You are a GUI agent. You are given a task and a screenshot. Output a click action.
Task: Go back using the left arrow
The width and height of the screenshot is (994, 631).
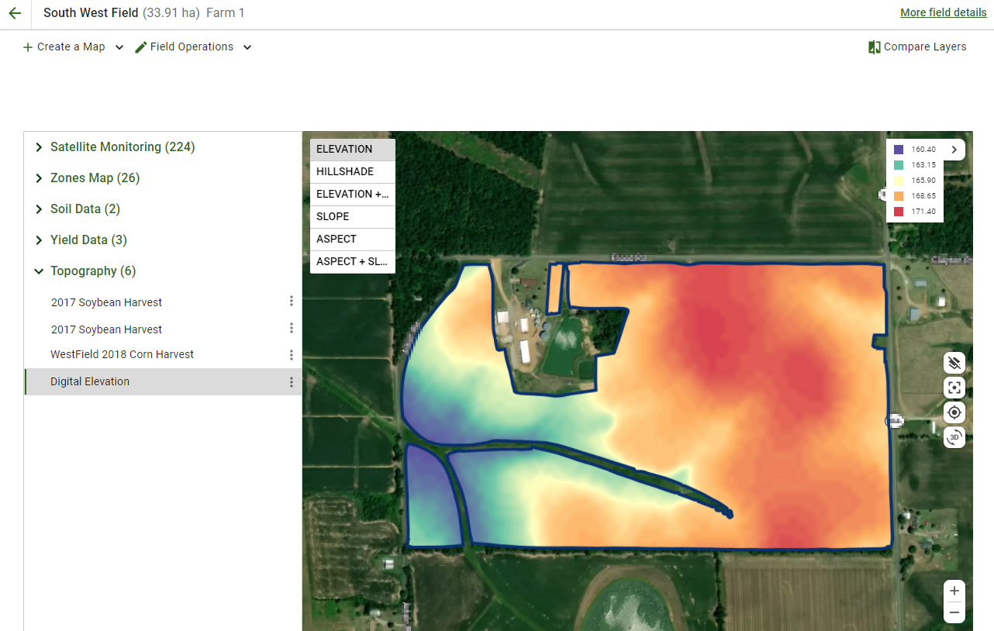15,13
